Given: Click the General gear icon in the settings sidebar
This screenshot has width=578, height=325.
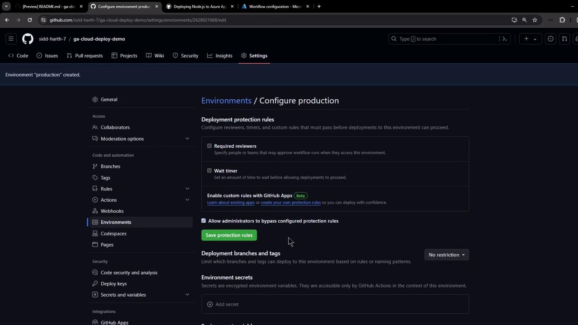Looking at the screenshot, I should tap(95, 99).
